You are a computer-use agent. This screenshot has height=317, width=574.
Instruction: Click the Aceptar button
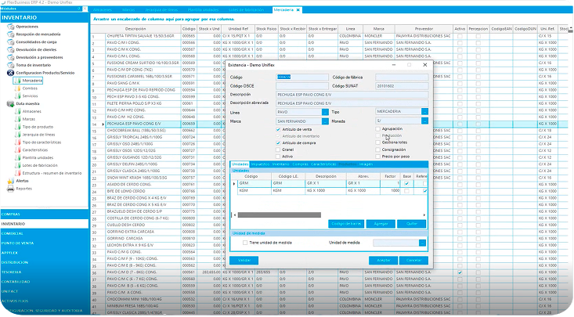click(x=384, y=259)
